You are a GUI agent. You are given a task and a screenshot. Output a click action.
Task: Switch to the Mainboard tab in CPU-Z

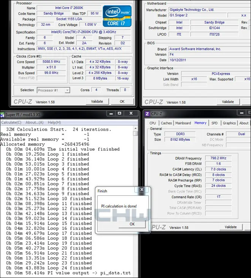click(183, 123)
